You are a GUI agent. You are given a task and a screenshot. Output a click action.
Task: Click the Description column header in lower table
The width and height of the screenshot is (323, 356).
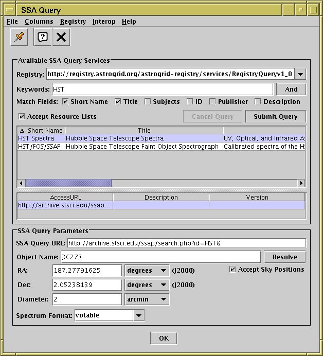161,198
